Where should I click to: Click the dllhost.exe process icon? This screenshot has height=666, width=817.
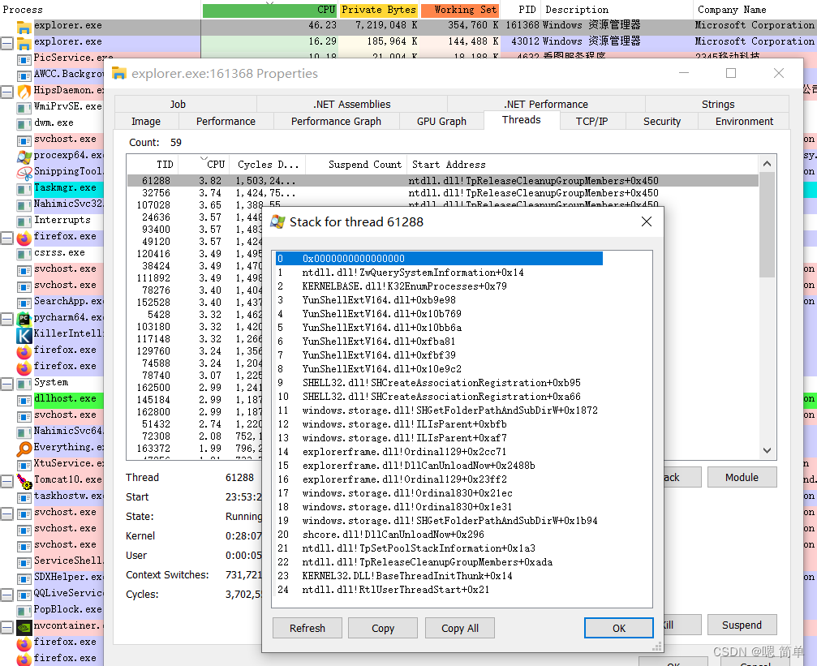click(24, 399)
